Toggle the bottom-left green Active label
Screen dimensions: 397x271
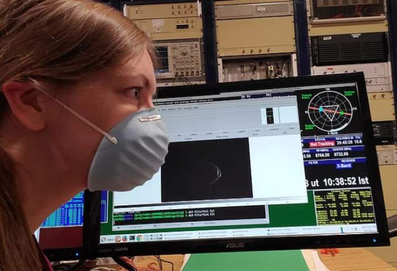pyautogui.click(x=310, y=127)
